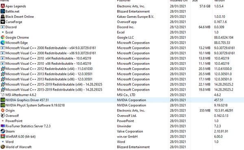Click publisher Unwinder

point(124,126)
